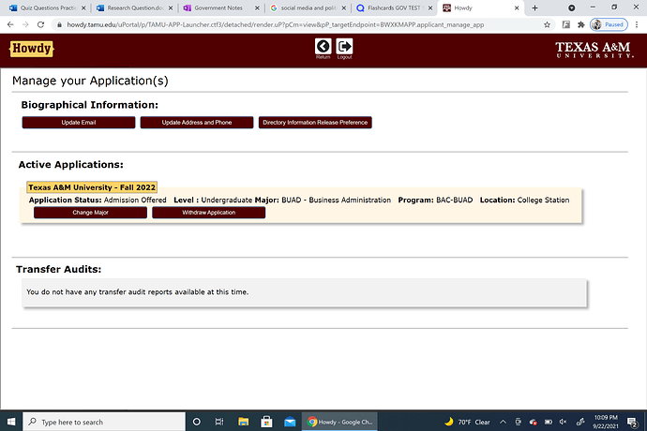This screenshot has height=431, width=647.
Task: Click the Howdy - Google Chrome taskbar item
Action: [x=339, y=422]
